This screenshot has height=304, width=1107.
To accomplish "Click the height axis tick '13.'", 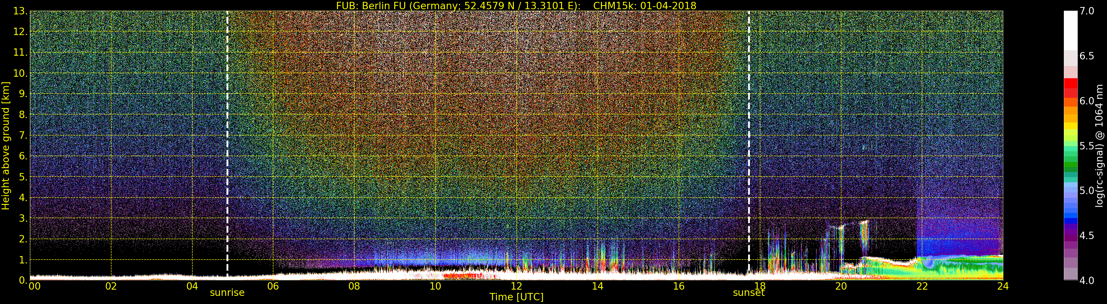I will [20, 11].
